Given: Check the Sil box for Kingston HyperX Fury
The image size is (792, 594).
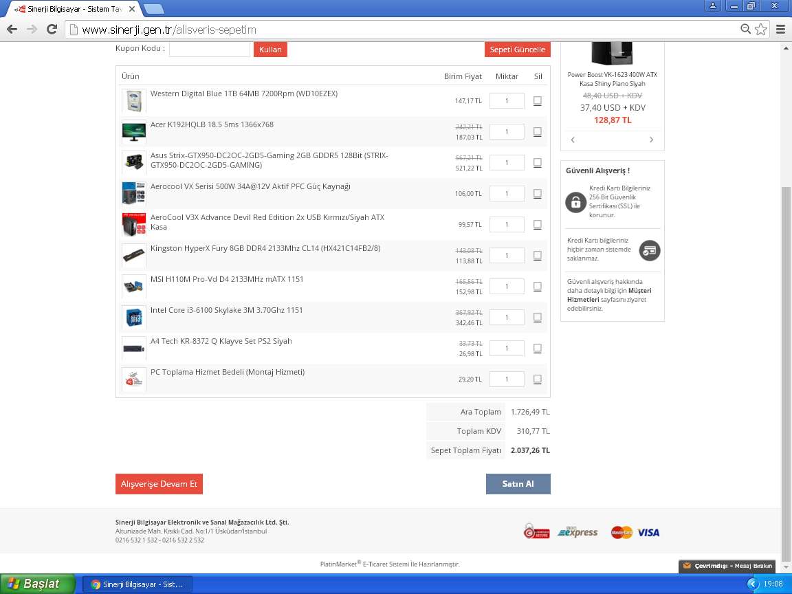Looking at the screenshot, I should 538,255.
